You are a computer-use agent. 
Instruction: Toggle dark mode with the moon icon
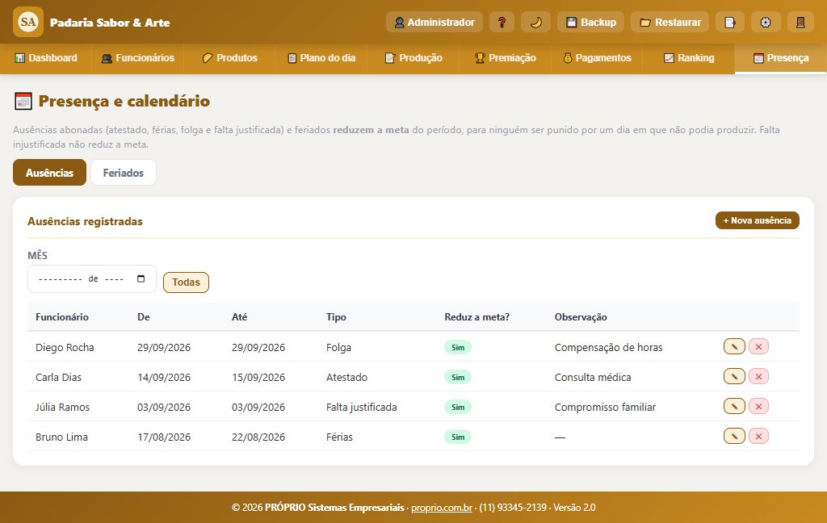coord(535,22)
